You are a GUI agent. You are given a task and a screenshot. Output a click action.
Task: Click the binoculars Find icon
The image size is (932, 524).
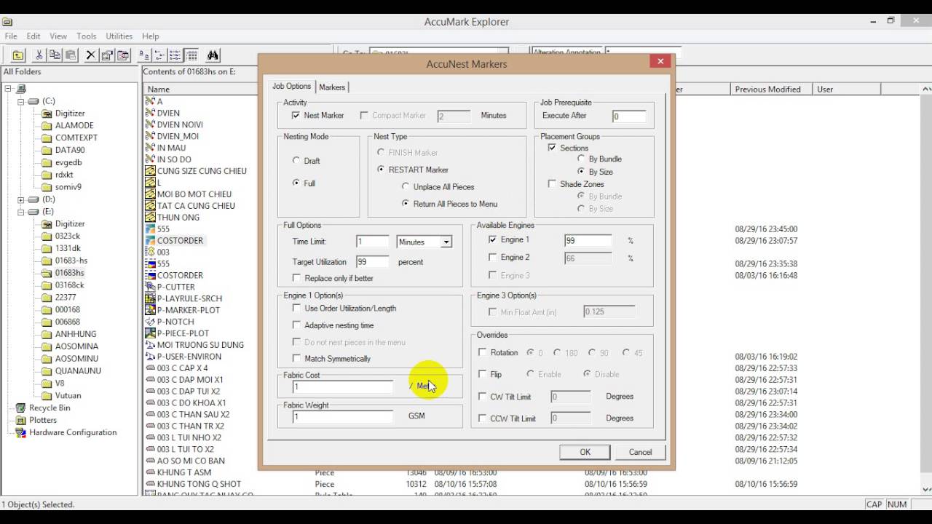[213, 55]
